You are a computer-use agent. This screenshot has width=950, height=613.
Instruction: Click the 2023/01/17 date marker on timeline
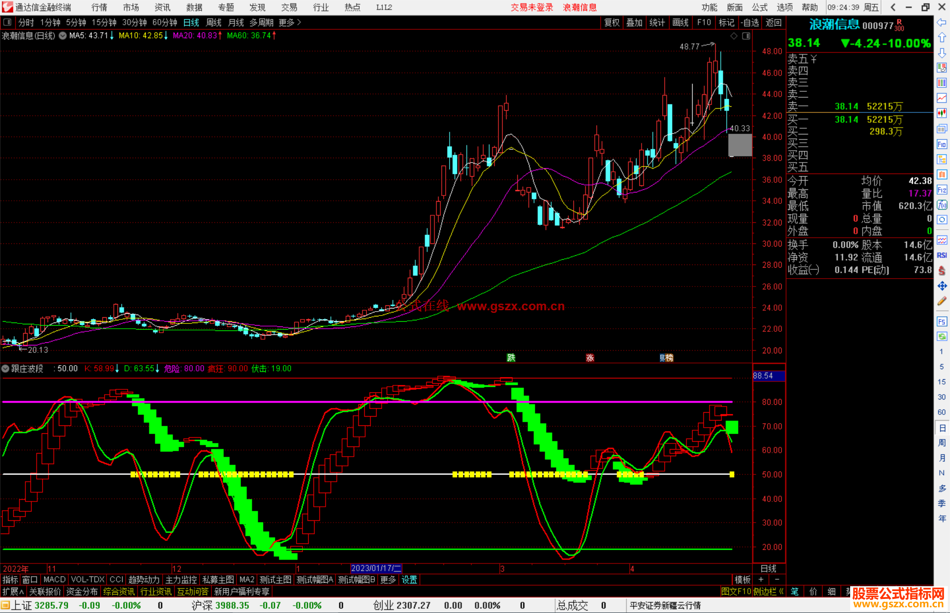pos(376,569)
